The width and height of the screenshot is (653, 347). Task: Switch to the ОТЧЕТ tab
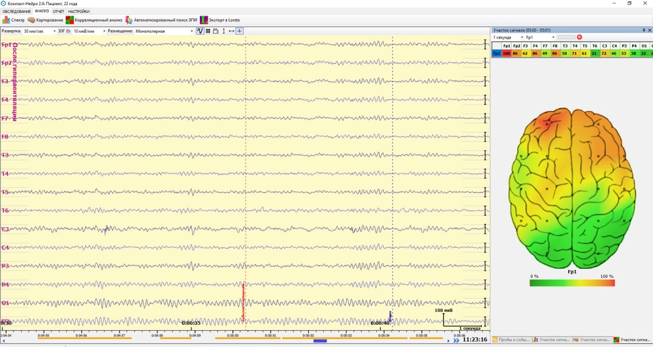point(59,11)
